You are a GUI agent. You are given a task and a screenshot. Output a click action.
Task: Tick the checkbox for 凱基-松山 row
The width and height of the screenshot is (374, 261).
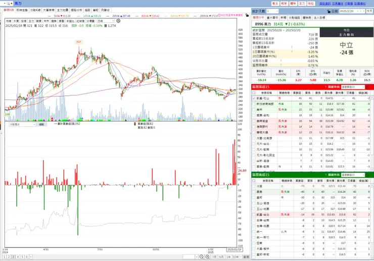tap(254, 98)
